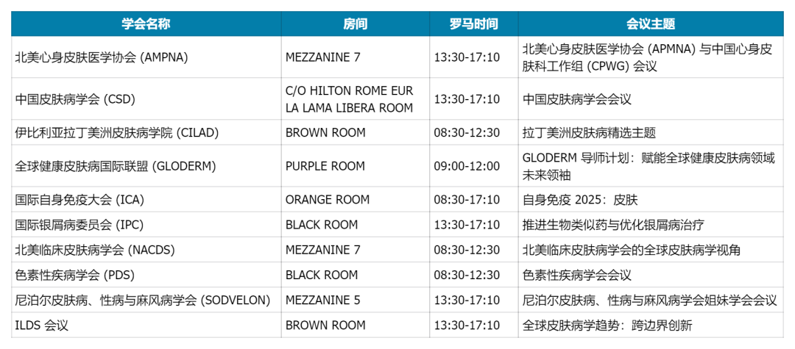Viewport: 795px width, 349px height.
Task: Click C/O HILTON ROME EUR room cell
Action: [x=356, y=99]
